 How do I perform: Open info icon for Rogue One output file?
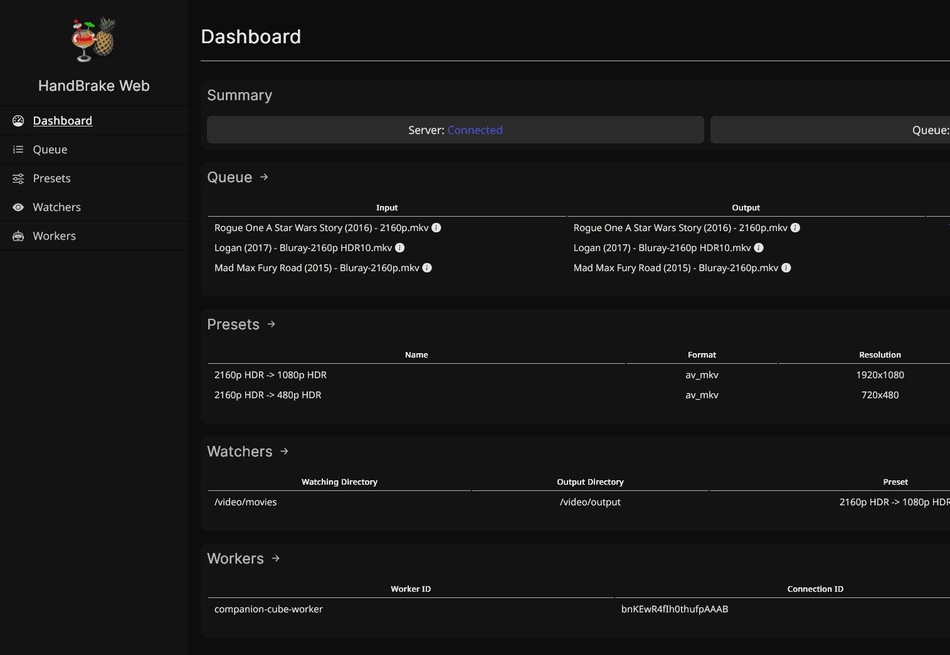pos(795,228)
